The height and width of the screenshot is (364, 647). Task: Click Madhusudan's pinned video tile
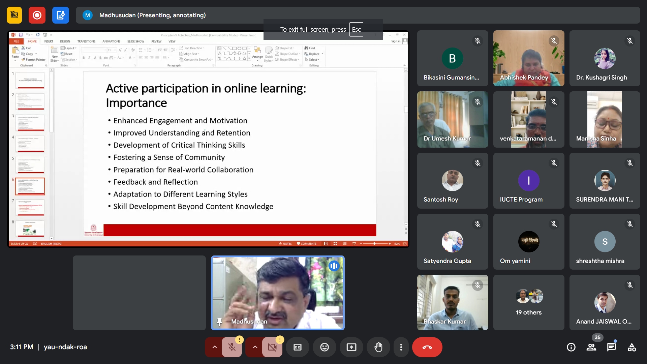(x=278, y=293)
